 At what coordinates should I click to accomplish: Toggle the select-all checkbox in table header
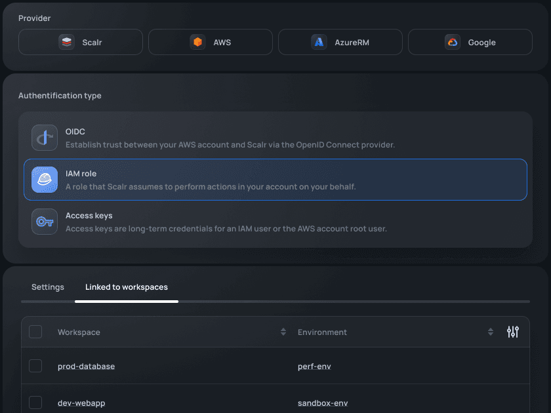pyautogui.click(x=35, y=332)
